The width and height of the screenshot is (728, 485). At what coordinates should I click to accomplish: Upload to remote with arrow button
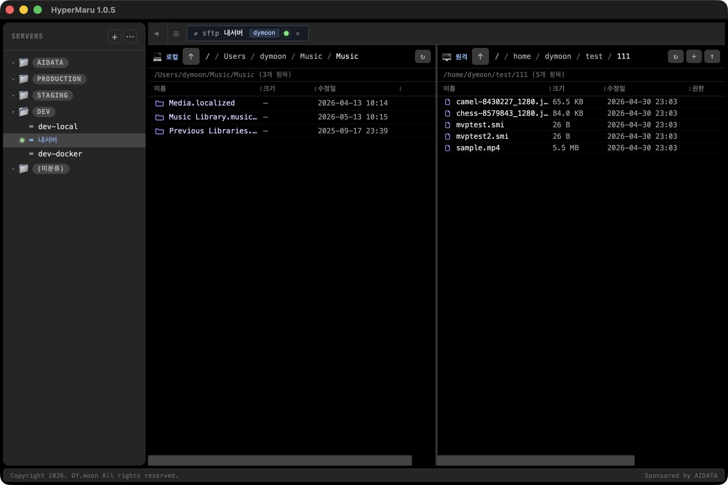tap(712, 57)
